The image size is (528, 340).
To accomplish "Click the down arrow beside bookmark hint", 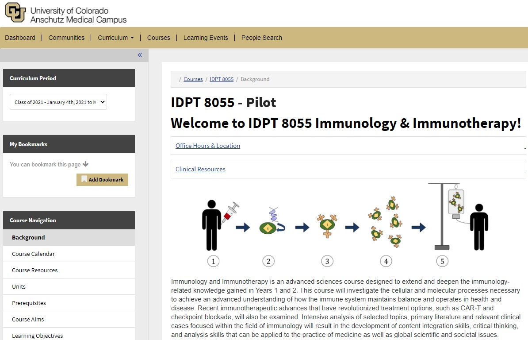I will [x=86, y=164].
